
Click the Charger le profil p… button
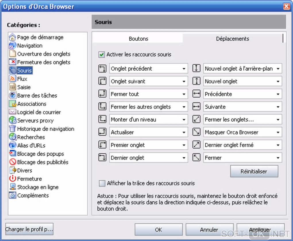pos(29,229)
